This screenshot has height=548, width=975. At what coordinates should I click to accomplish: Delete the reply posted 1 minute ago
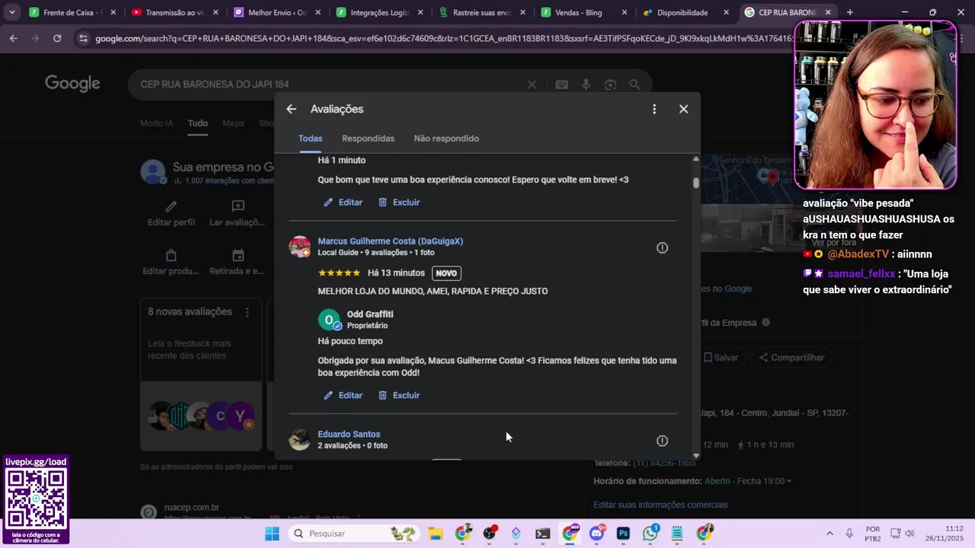pos(399,202)
